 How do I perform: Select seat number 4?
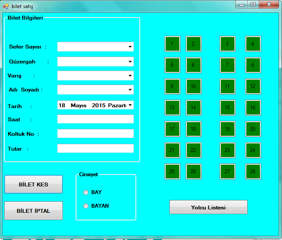(253, 44)
